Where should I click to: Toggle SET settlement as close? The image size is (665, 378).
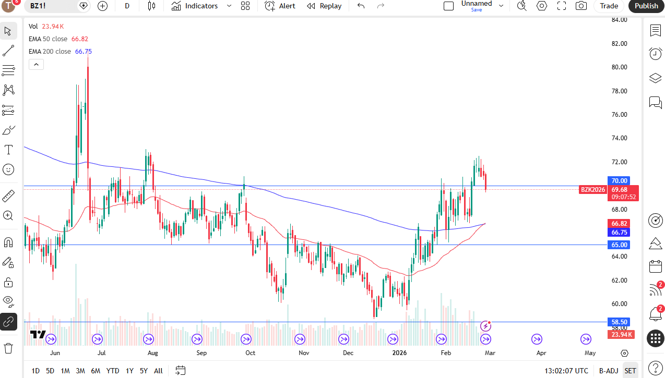point(631,371)
